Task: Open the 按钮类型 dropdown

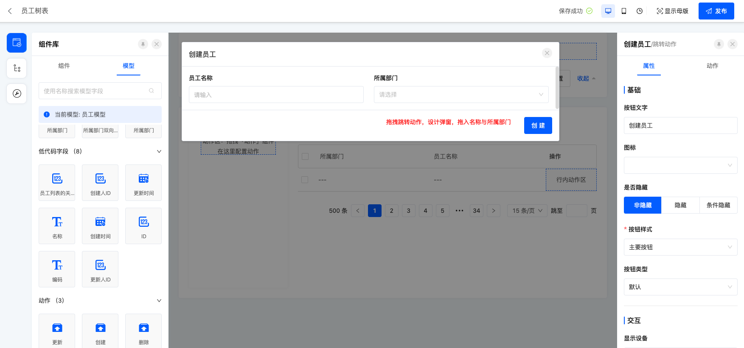Action: [x=681, y=287]
